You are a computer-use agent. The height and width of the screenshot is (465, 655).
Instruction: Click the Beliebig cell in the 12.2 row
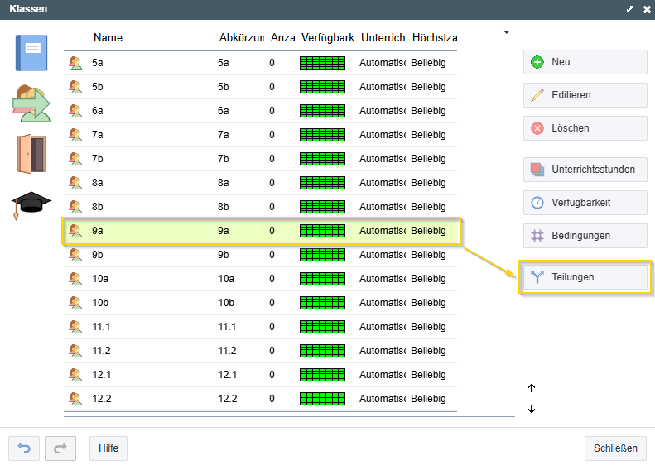coord(428,399)
